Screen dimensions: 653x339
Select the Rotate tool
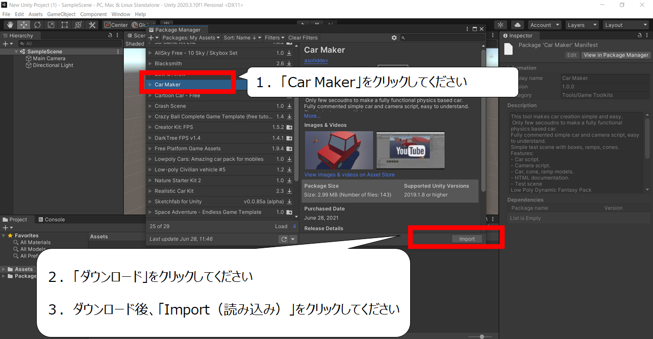point(37,25)
